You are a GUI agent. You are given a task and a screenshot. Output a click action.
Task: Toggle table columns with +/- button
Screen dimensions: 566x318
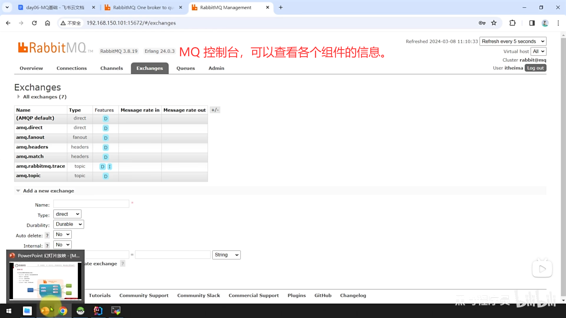(215, 110)
